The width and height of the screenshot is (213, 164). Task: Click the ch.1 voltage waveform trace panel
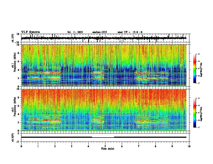[106, 38]
